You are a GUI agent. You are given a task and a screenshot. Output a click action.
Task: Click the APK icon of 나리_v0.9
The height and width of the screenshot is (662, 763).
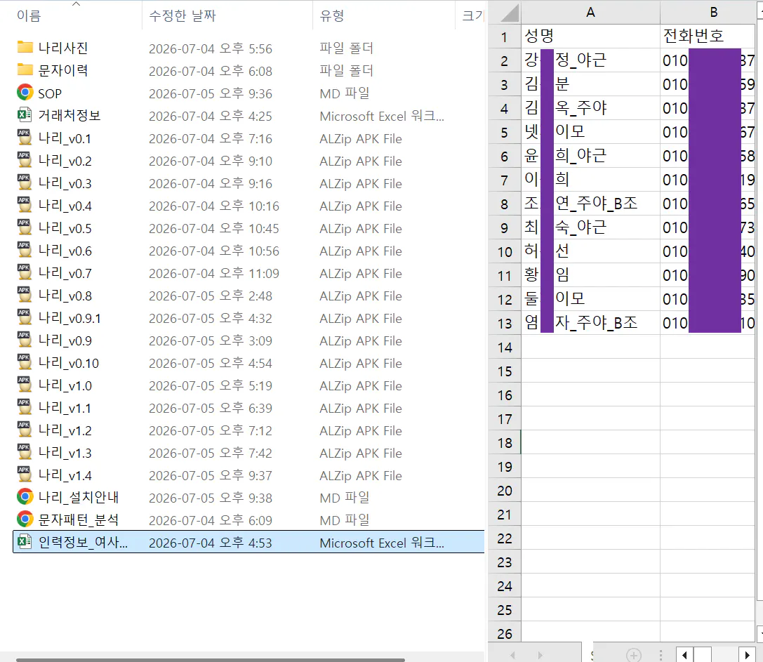[25, 339]
